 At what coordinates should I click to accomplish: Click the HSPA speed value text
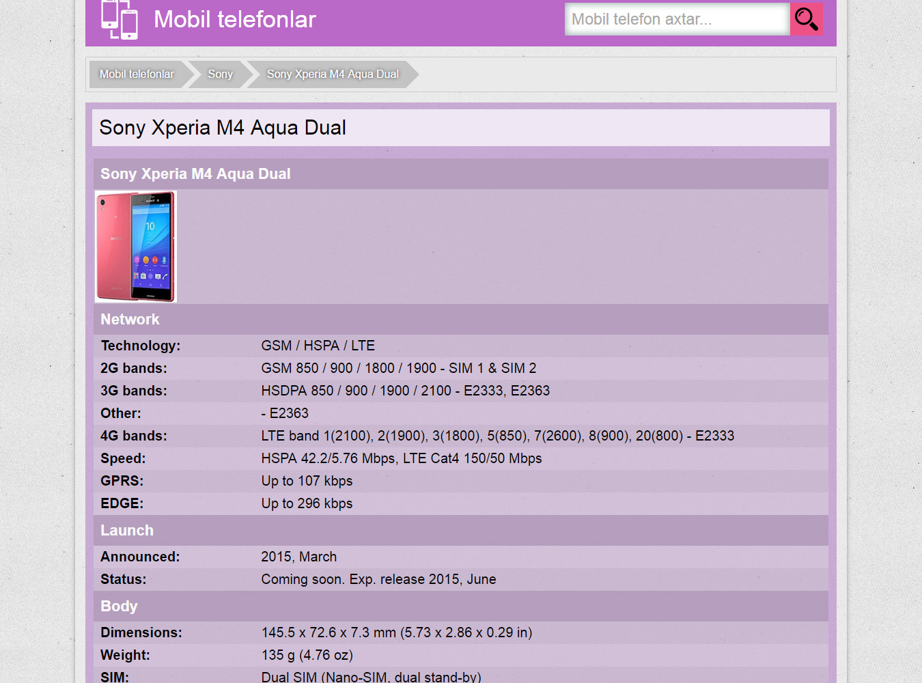pyautogui.click(x=401, y=458)
